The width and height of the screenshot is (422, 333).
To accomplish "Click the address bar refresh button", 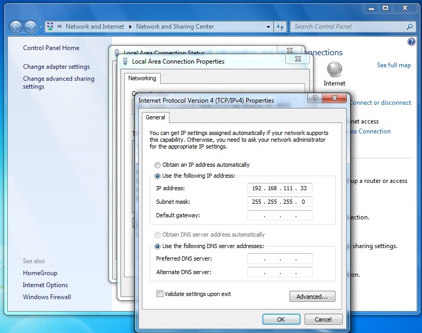I will coord(280,27).
